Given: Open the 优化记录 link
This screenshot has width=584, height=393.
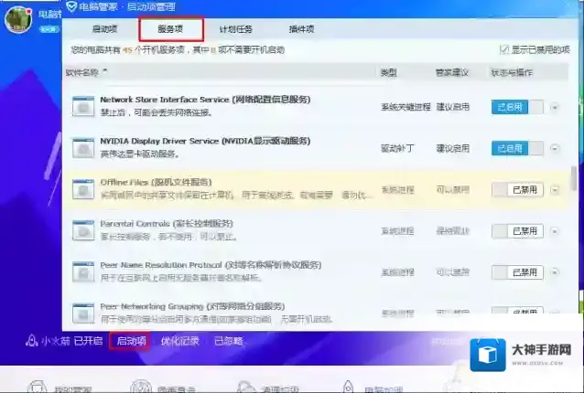Looking at the screenshot, I should click(180, 341).
